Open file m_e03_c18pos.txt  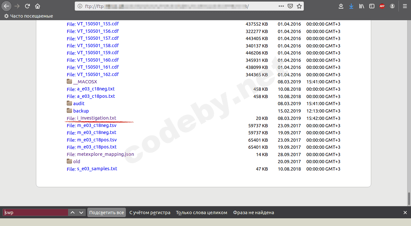97,147
